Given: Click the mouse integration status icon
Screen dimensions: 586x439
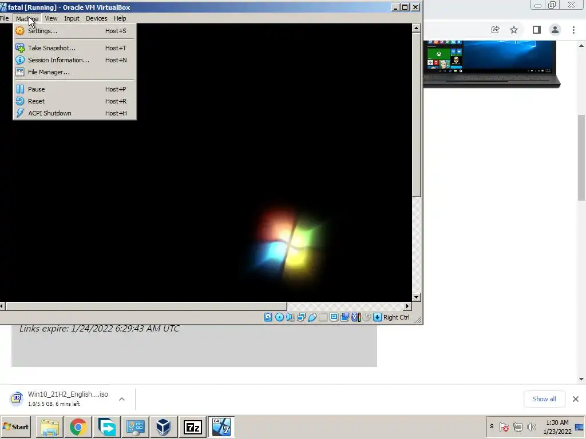Looking at the screenshot, I should pos(367,317).
